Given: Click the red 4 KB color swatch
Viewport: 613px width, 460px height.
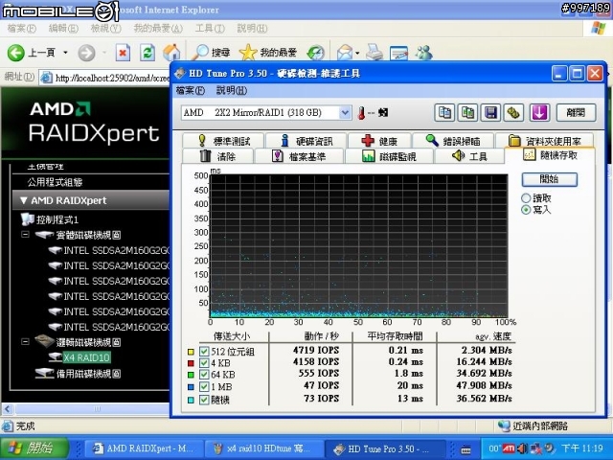Looking at the screenshot, I should (x=191, y=363).
